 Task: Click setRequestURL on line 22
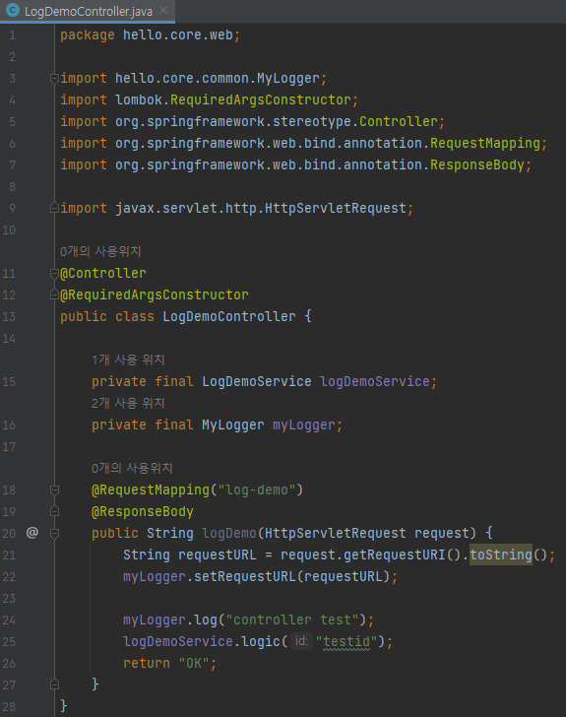point(245,576)
